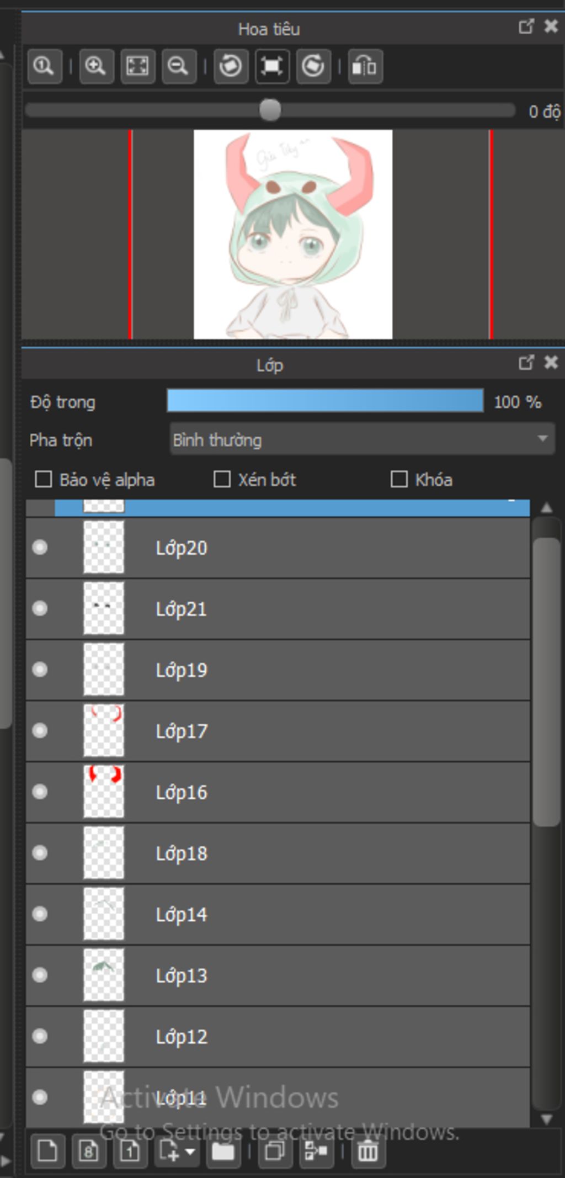Enable the 'Bảo vệ alpha' checkbox
Viewport: 565px width, 1178px height.
tap(44, 479)
